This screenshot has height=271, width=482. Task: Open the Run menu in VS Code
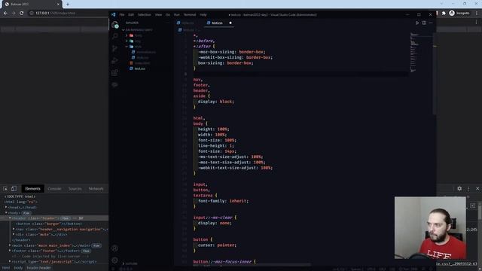click(x=177, y=15)
